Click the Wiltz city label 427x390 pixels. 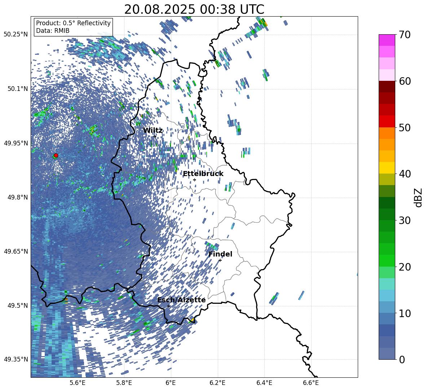153,130
